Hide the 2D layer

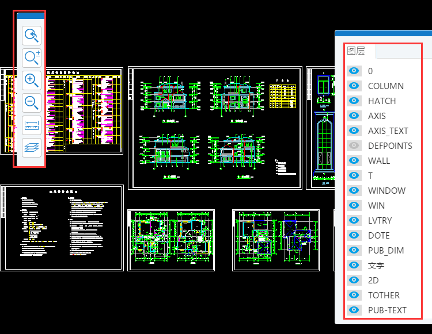[x=354, y=280]
